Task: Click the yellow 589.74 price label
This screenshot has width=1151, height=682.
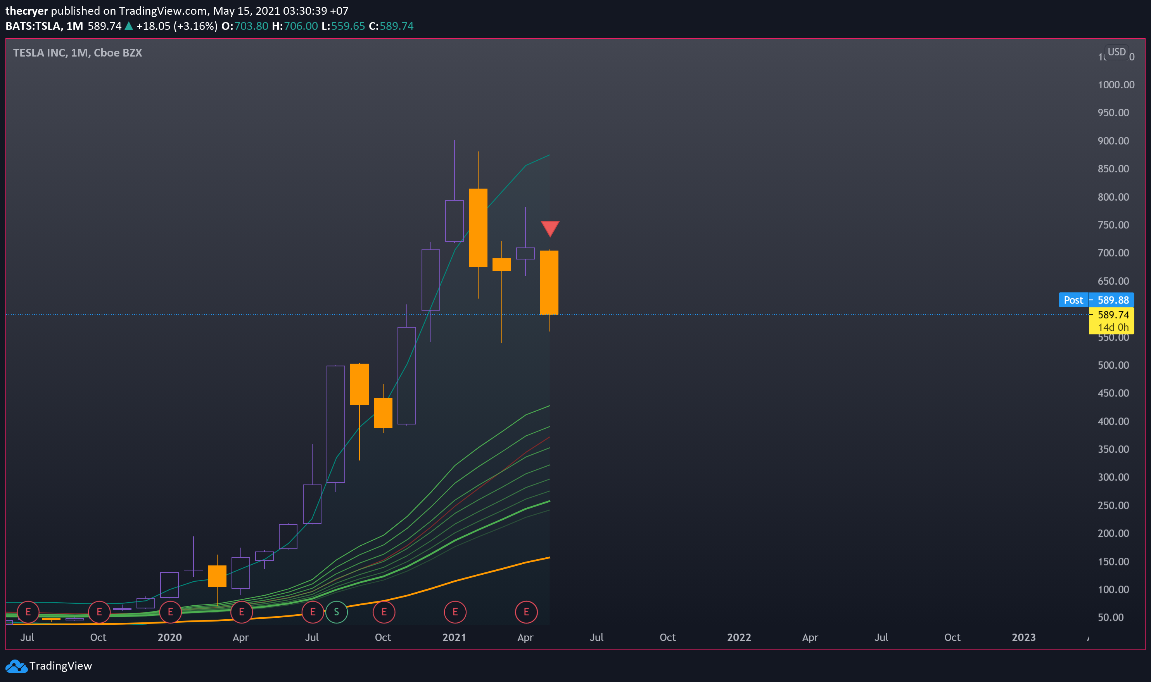Action: (1111, 315)
